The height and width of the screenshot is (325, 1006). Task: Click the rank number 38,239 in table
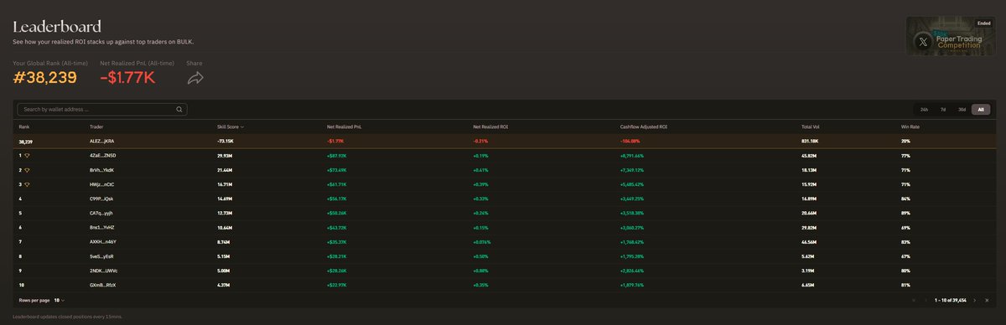[x=25, y=142]
